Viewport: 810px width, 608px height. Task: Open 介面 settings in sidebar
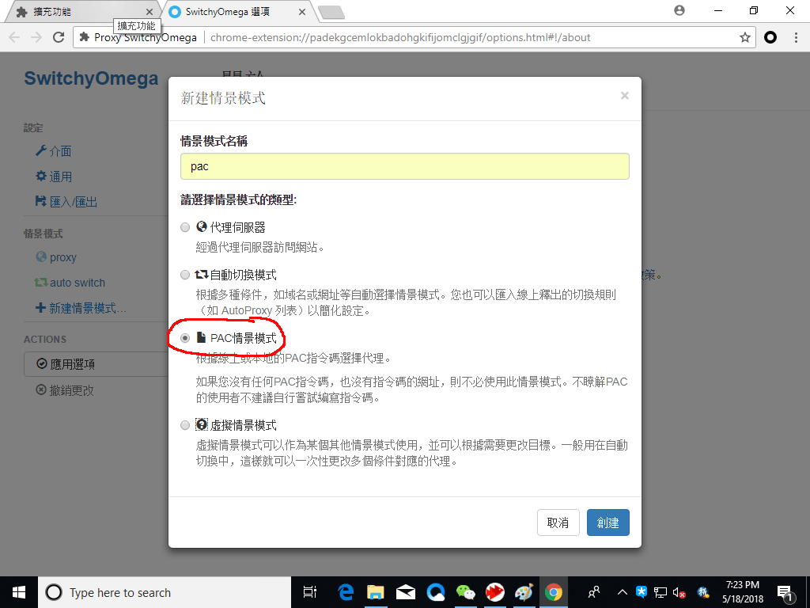point(53,151)
